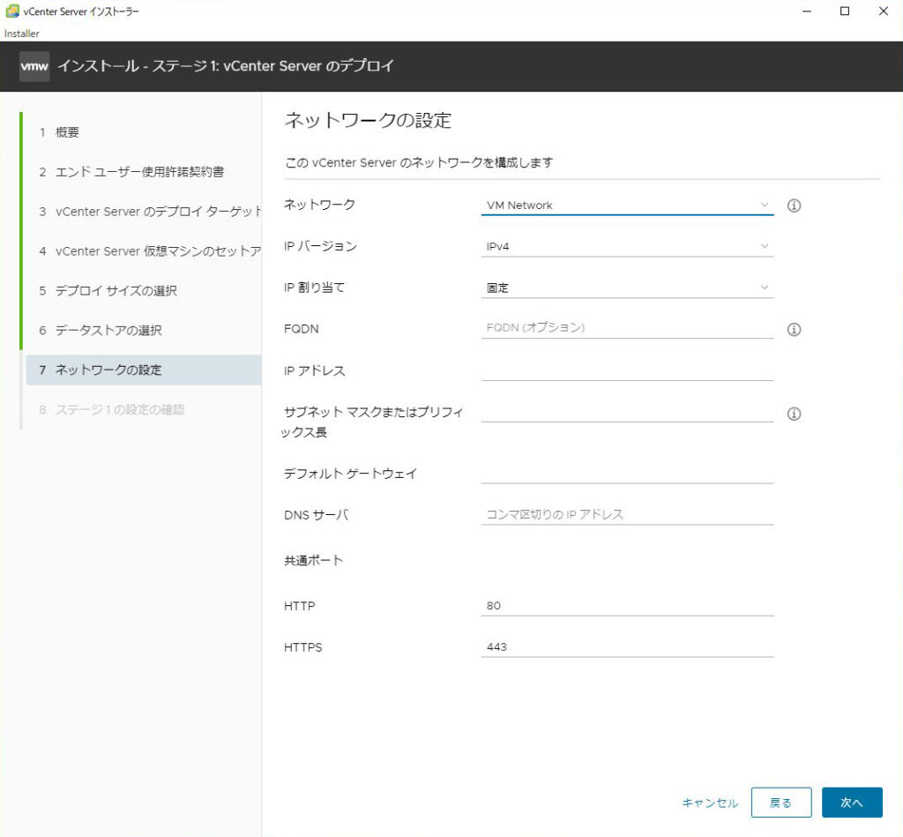Viewport: 903px width, 837px height.
Task: Click the 次へ button
Action: click(x=852, y=803)
